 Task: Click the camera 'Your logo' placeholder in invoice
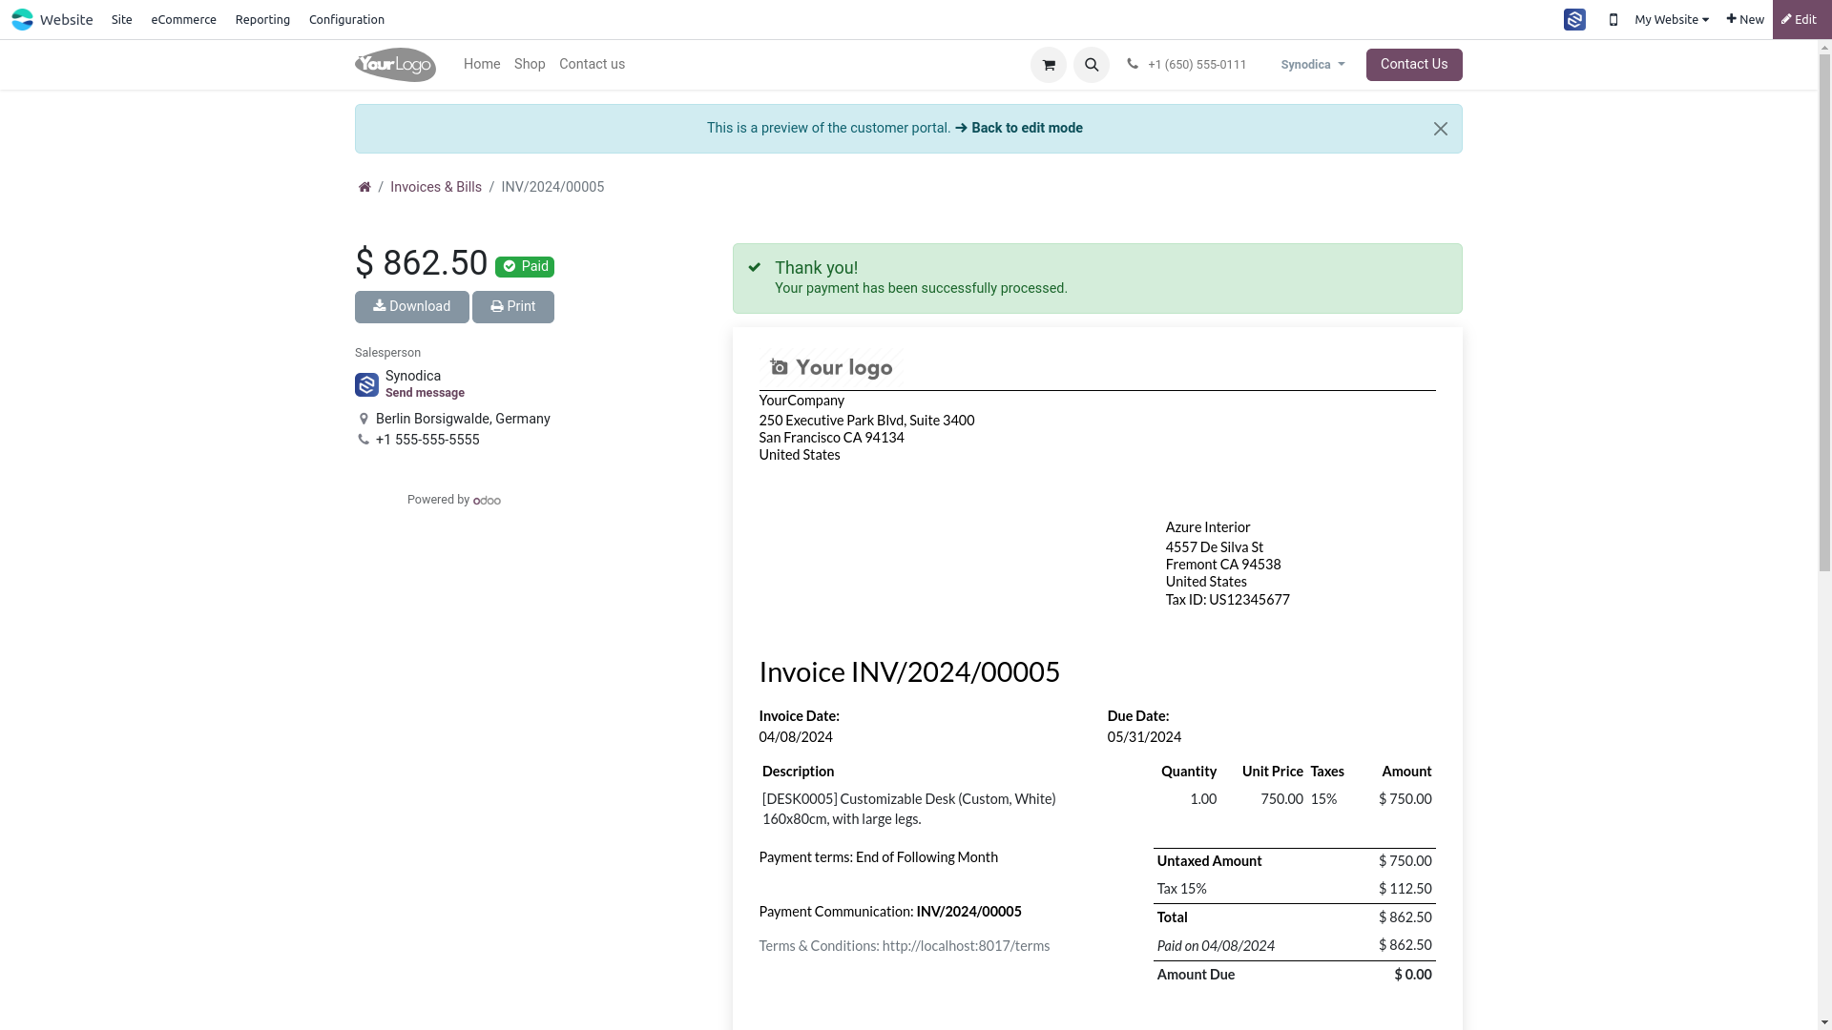tap(831, 368)
